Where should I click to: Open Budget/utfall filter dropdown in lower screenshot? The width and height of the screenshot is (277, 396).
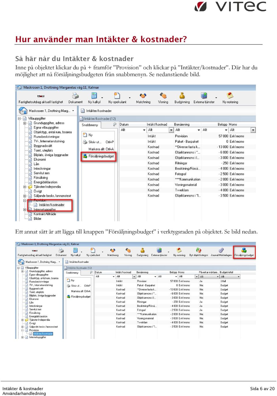239,277
